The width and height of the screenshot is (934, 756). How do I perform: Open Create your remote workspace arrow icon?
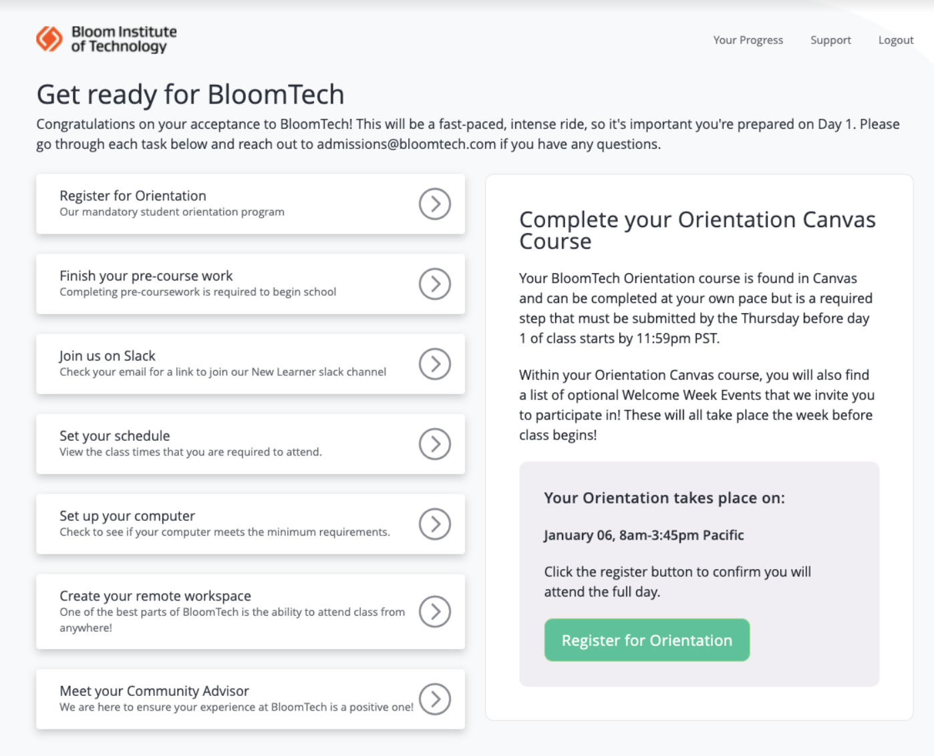click(x=435, y=611)
